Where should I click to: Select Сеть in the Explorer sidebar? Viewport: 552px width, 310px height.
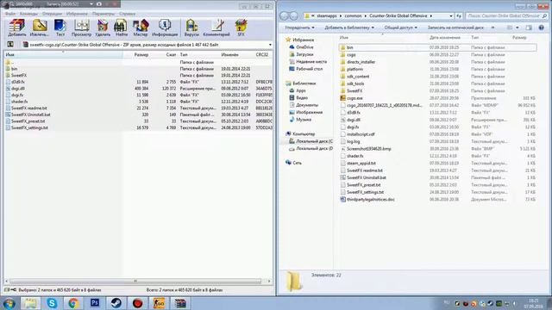click(297, 163)
